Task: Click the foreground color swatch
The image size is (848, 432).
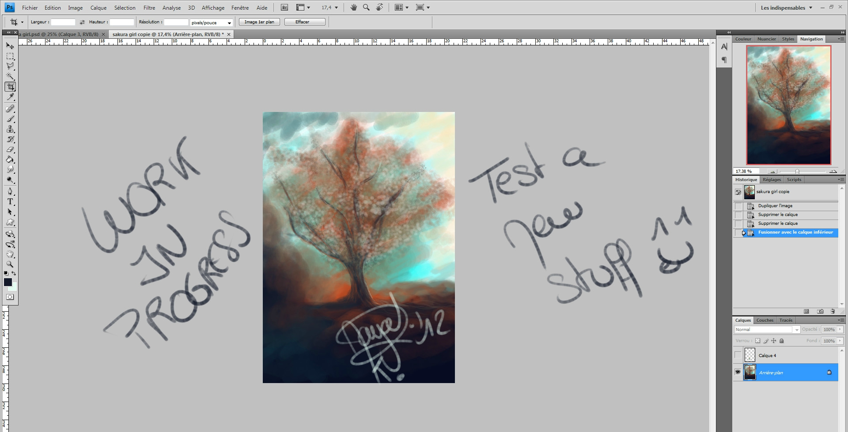Action: [8, 282]
